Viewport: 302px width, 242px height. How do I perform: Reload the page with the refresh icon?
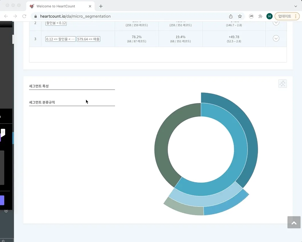click(x=24, y=17)
